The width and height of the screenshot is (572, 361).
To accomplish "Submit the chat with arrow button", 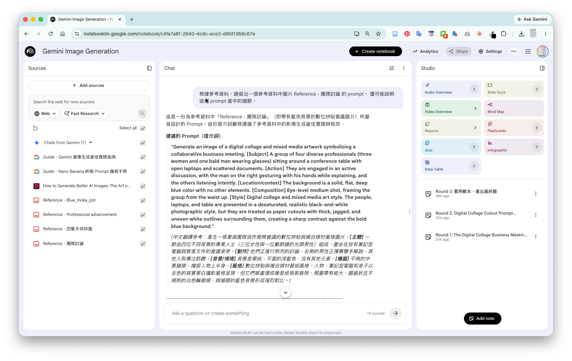I will pyautogui.click(x=395, y=313).
